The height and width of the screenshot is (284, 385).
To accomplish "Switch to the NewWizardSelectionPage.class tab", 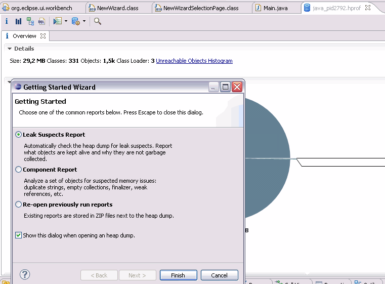I will coord(196,8).
